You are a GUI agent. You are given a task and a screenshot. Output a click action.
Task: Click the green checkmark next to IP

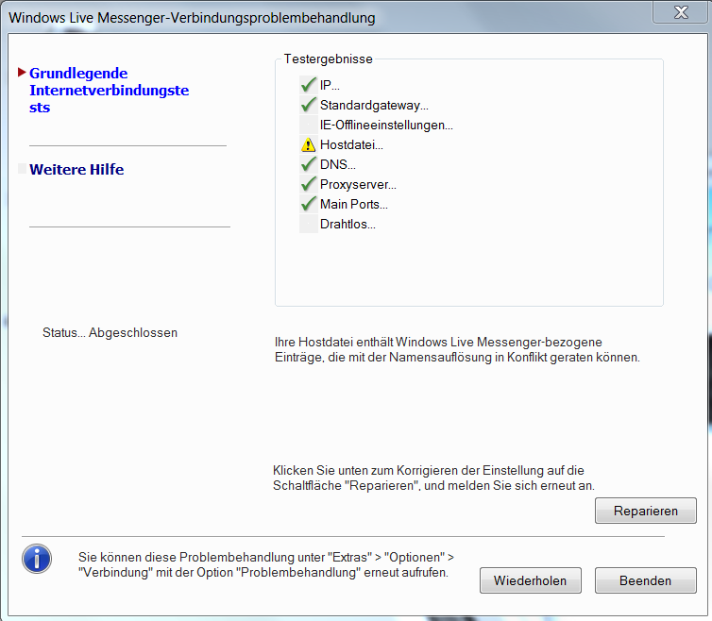[x=309, y=85]
